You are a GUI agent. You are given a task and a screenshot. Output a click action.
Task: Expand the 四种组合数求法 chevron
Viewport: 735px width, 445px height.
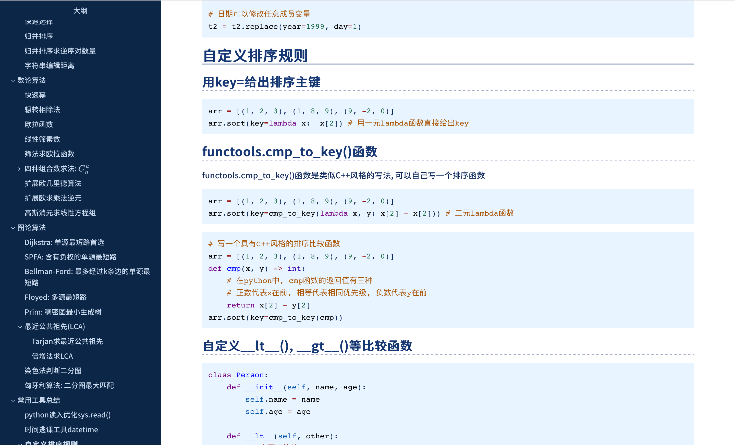(x=20, y=169)
